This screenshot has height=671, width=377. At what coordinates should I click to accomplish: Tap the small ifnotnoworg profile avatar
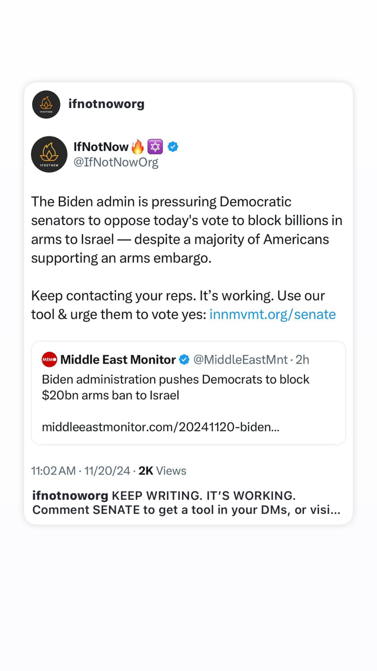[46, 104]
